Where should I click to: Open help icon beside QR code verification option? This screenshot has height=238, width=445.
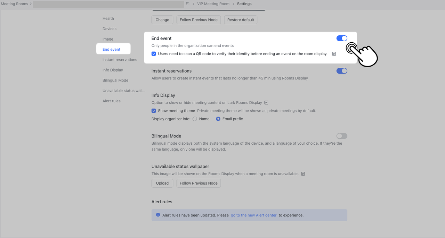tap(334, 54)
